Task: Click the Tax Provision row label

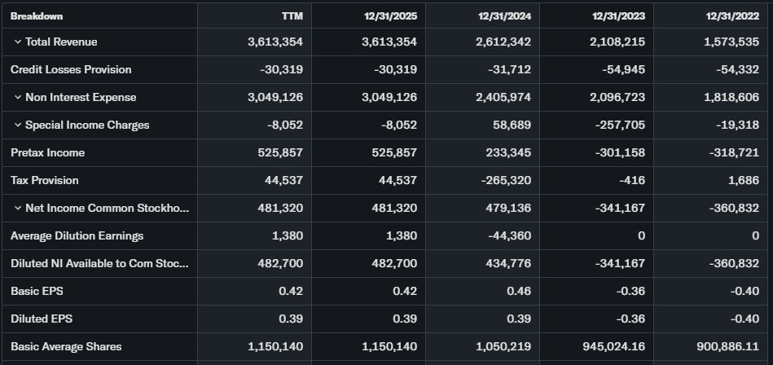Action: 45,180
